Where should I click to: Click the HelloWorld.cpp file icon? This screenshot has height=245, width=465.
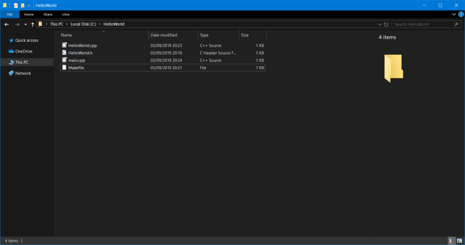(64, 45)
